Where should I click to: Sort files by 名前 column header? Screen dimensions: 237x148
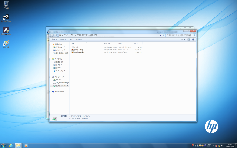pos(73,43)
